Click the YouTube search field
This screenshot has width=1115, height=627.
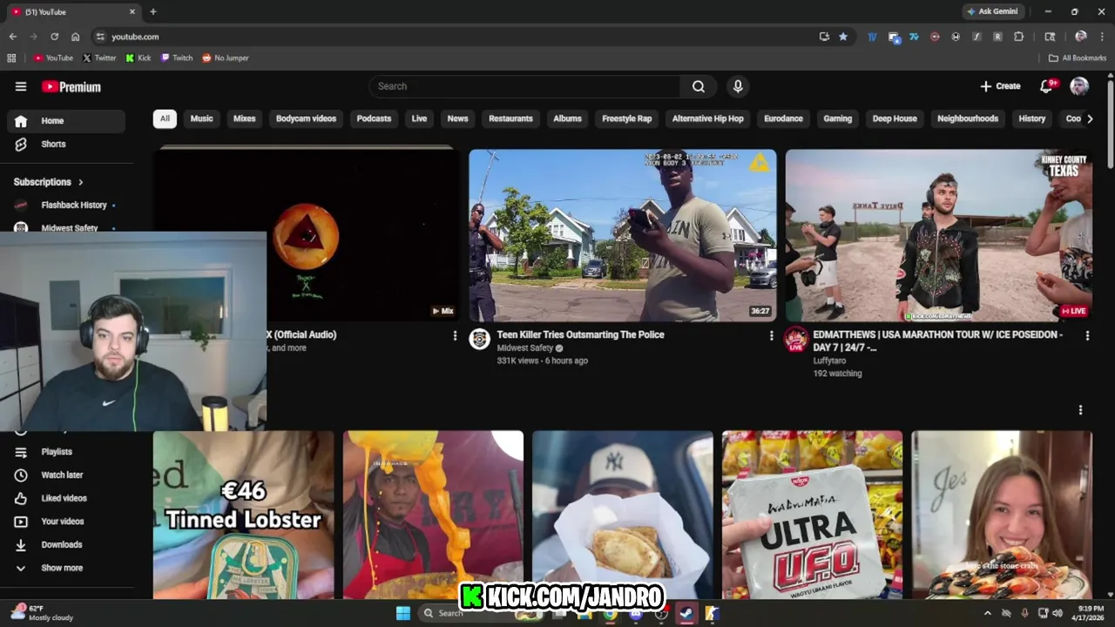(x=525, y=86)
